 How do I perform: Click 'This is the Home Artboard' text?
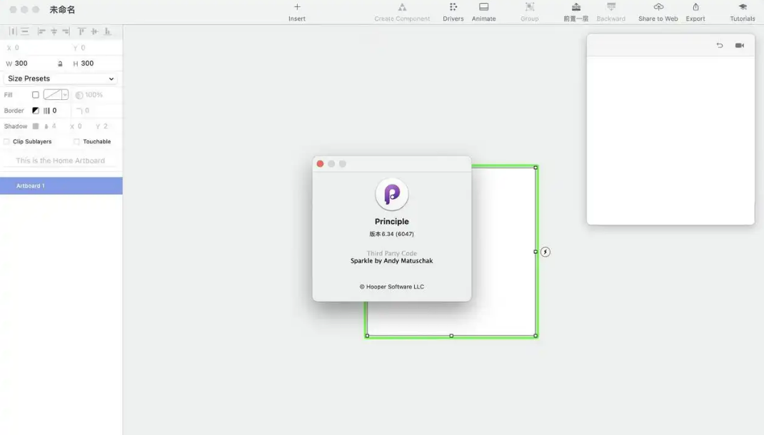coord(61,160)
